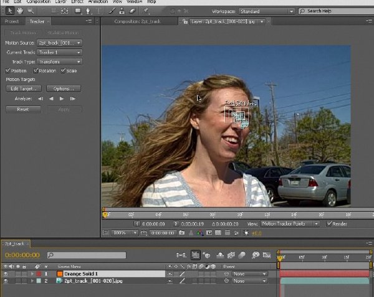Toggle the Rotation checkbox
374x297 pixels.
tap(36, 70)
